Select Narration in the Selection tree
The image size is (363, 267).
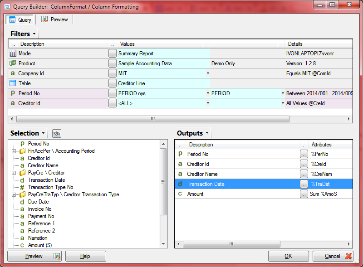(x=38, y=238)
